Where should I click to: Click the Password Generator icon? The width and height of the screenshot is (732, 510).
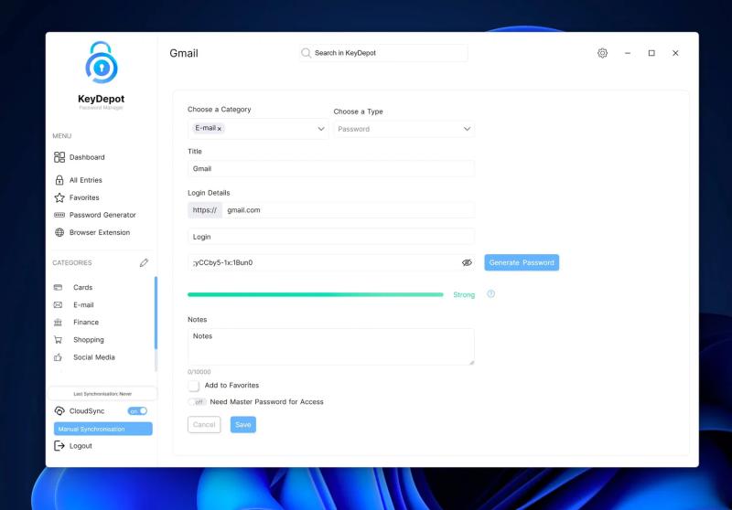[x=59, y=215]
